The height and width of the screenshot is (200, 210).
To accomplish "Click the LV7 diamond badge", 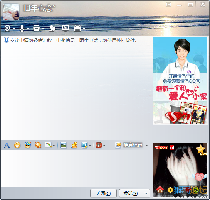I will click(161, 147).
